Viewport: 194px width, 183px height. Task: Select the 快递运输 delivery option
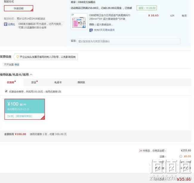[19, 8]
